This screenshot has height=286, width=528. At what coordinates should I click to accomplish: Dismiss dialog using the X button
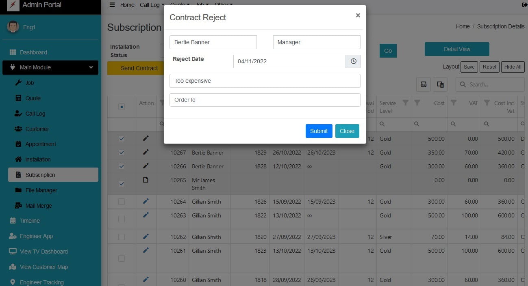point(358,15)
